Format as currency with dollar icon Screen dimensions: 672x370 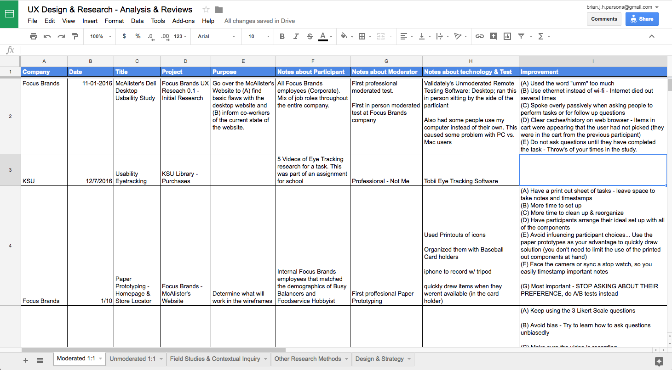124,36
